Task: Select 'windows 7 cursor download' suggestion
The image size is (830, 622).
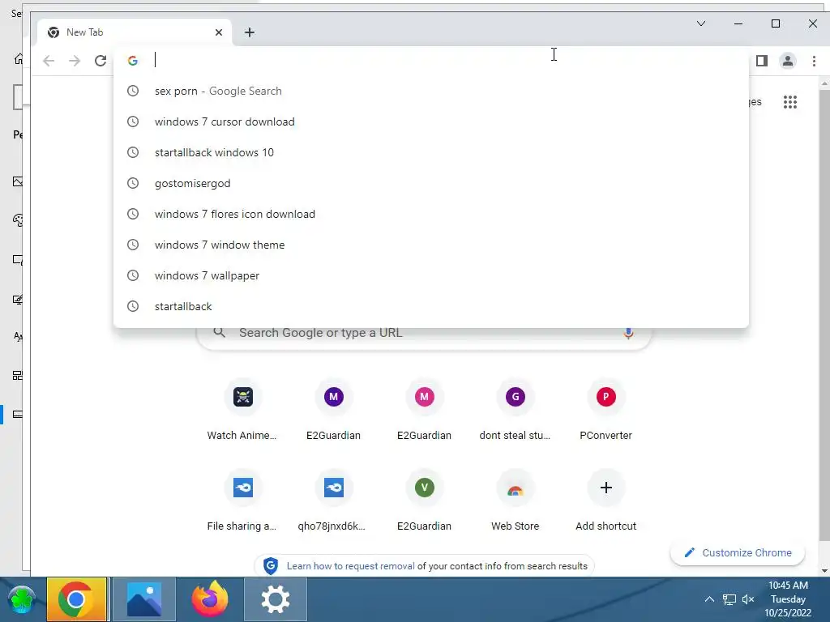Action: 431,121
